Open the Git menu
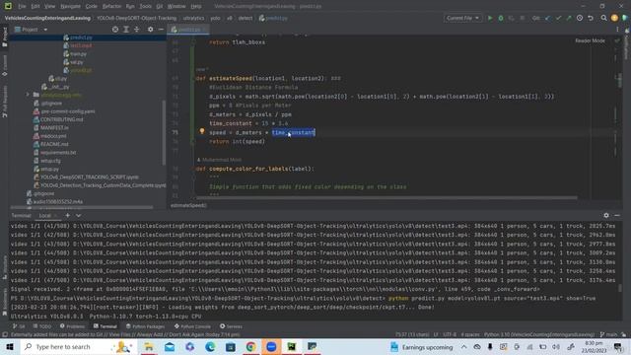Screen dimensions: 631x355 click(160, 6)
